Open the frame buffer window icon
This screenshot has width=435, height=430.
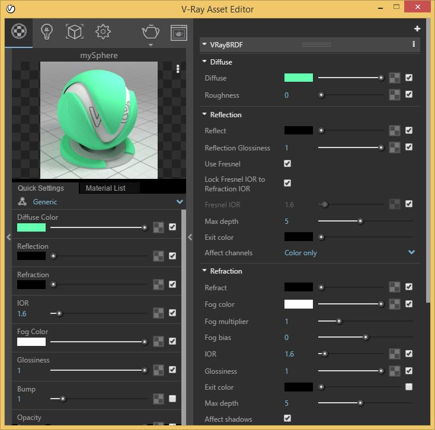coord(178,33)
